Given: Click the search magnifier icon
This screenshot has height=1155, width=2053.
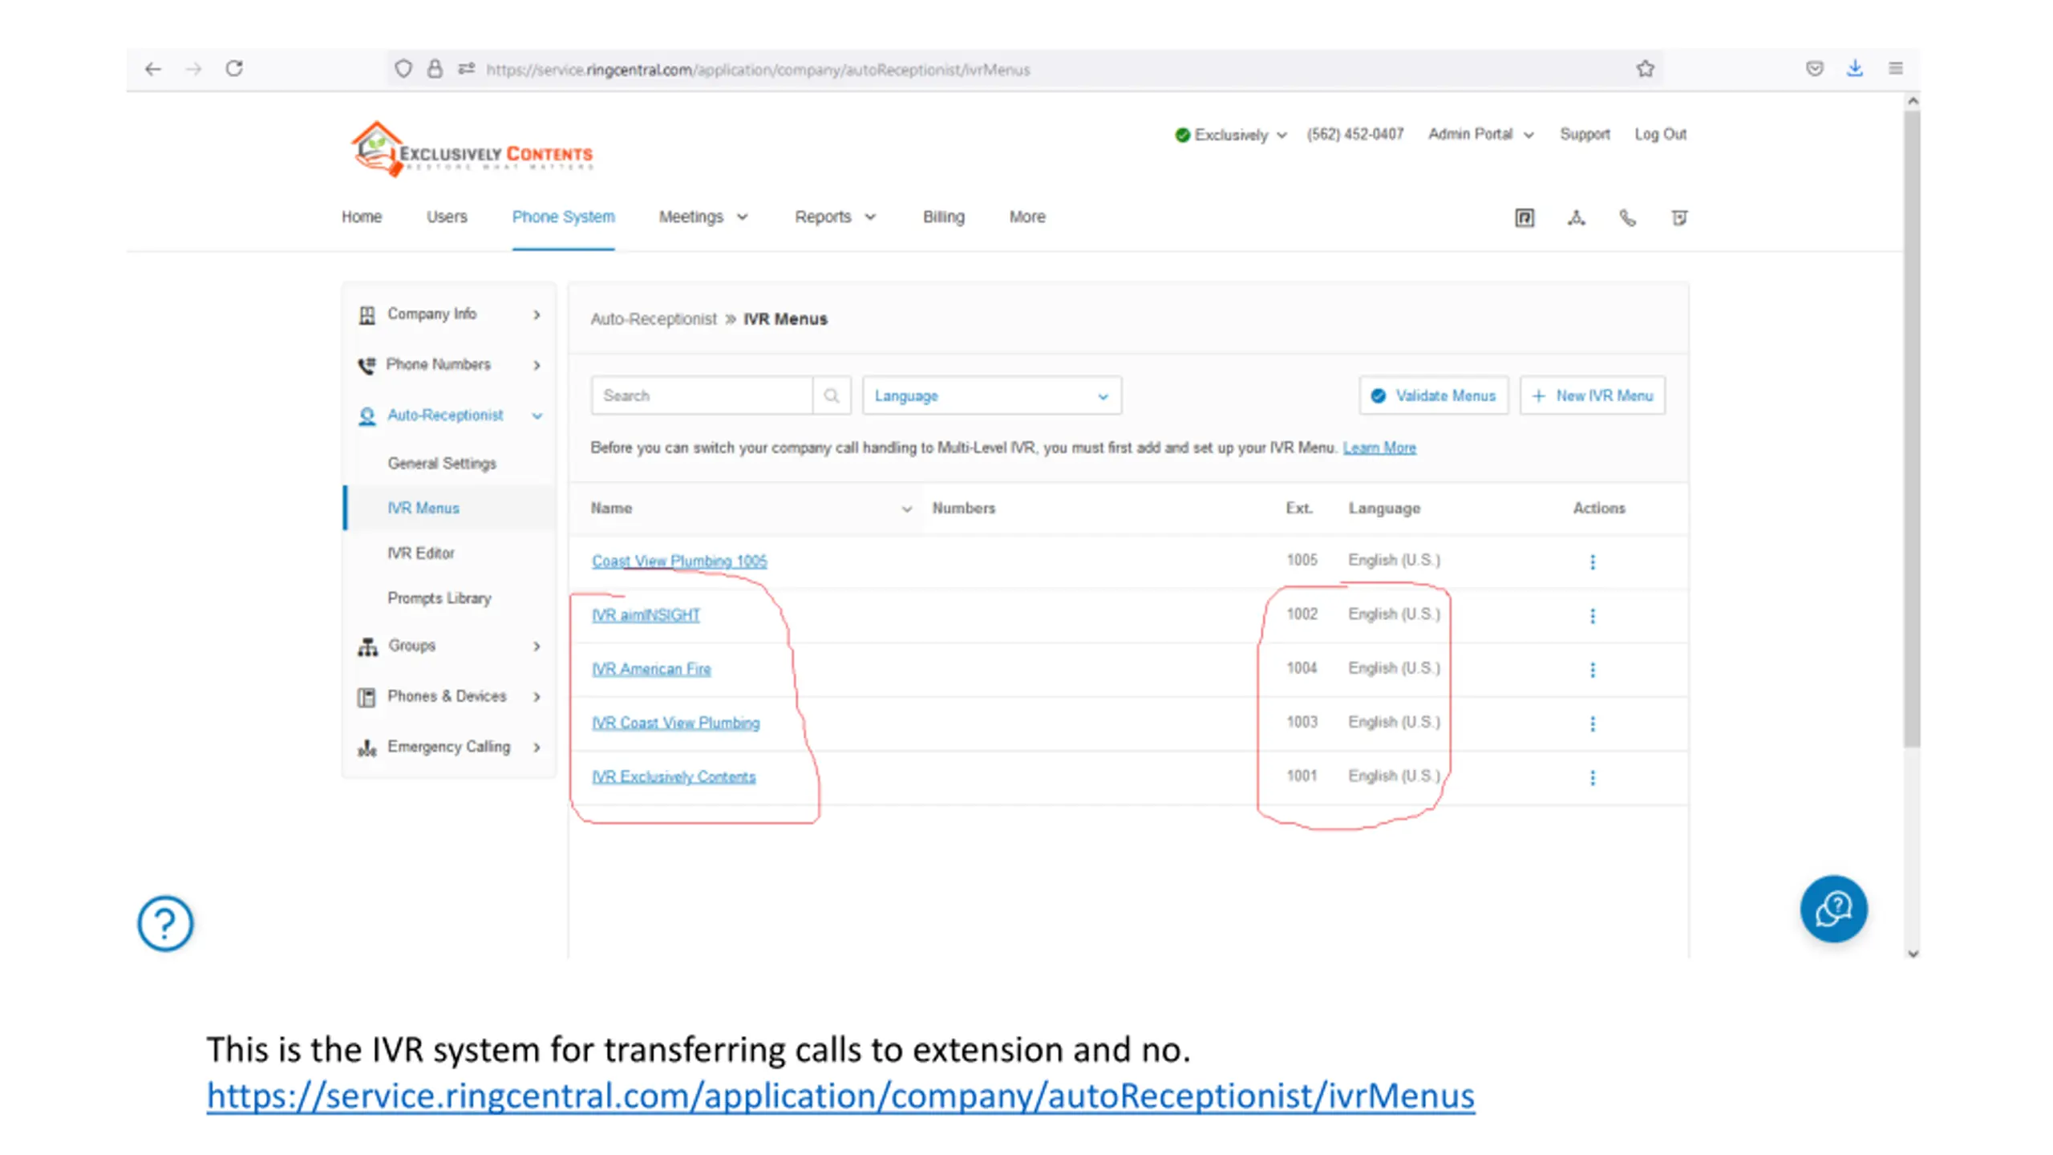Looking at the screenshot, I should click(831, 395).
